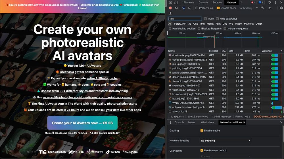Filter requests by CSS type
284x159 pixels.
coord(196,24)
